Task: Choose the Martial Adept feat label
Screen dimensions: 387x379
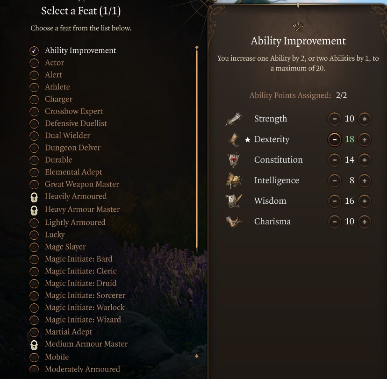Action: (68, 332)
